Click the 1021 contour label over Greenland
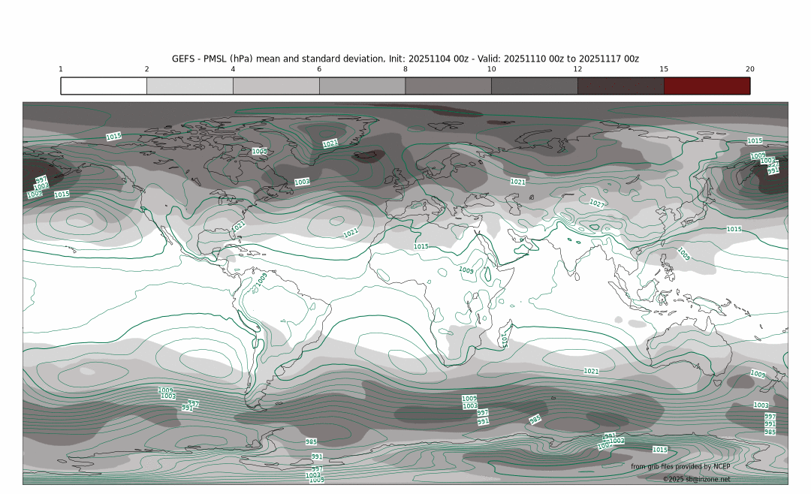 [330, 143]
